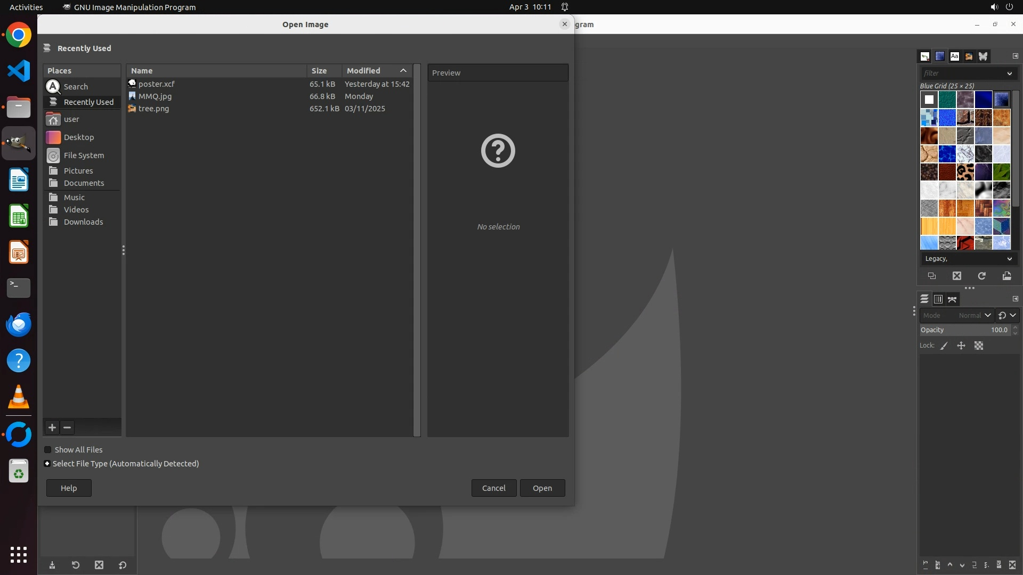Image resolution: width=1023 pixels, height=575 pixels.
Task: Click the delete pattern icon
Action: (x=957, y=276)
